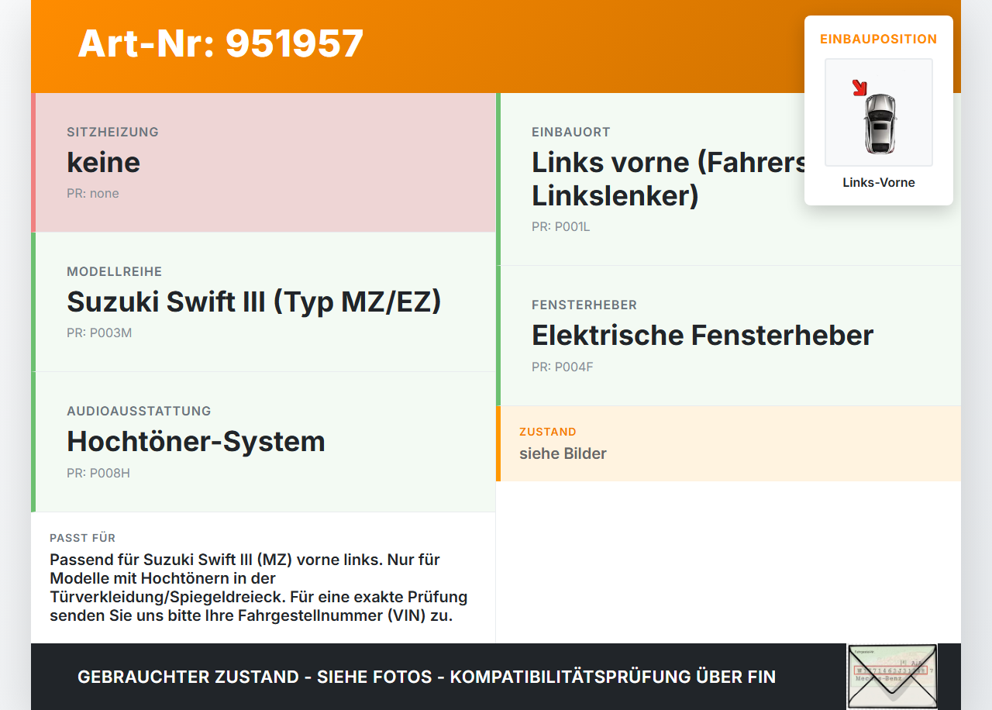Click the PR: P008H code
Image resolution: width=992 pixels, height=710 pixels.
(x=98, y=473)
